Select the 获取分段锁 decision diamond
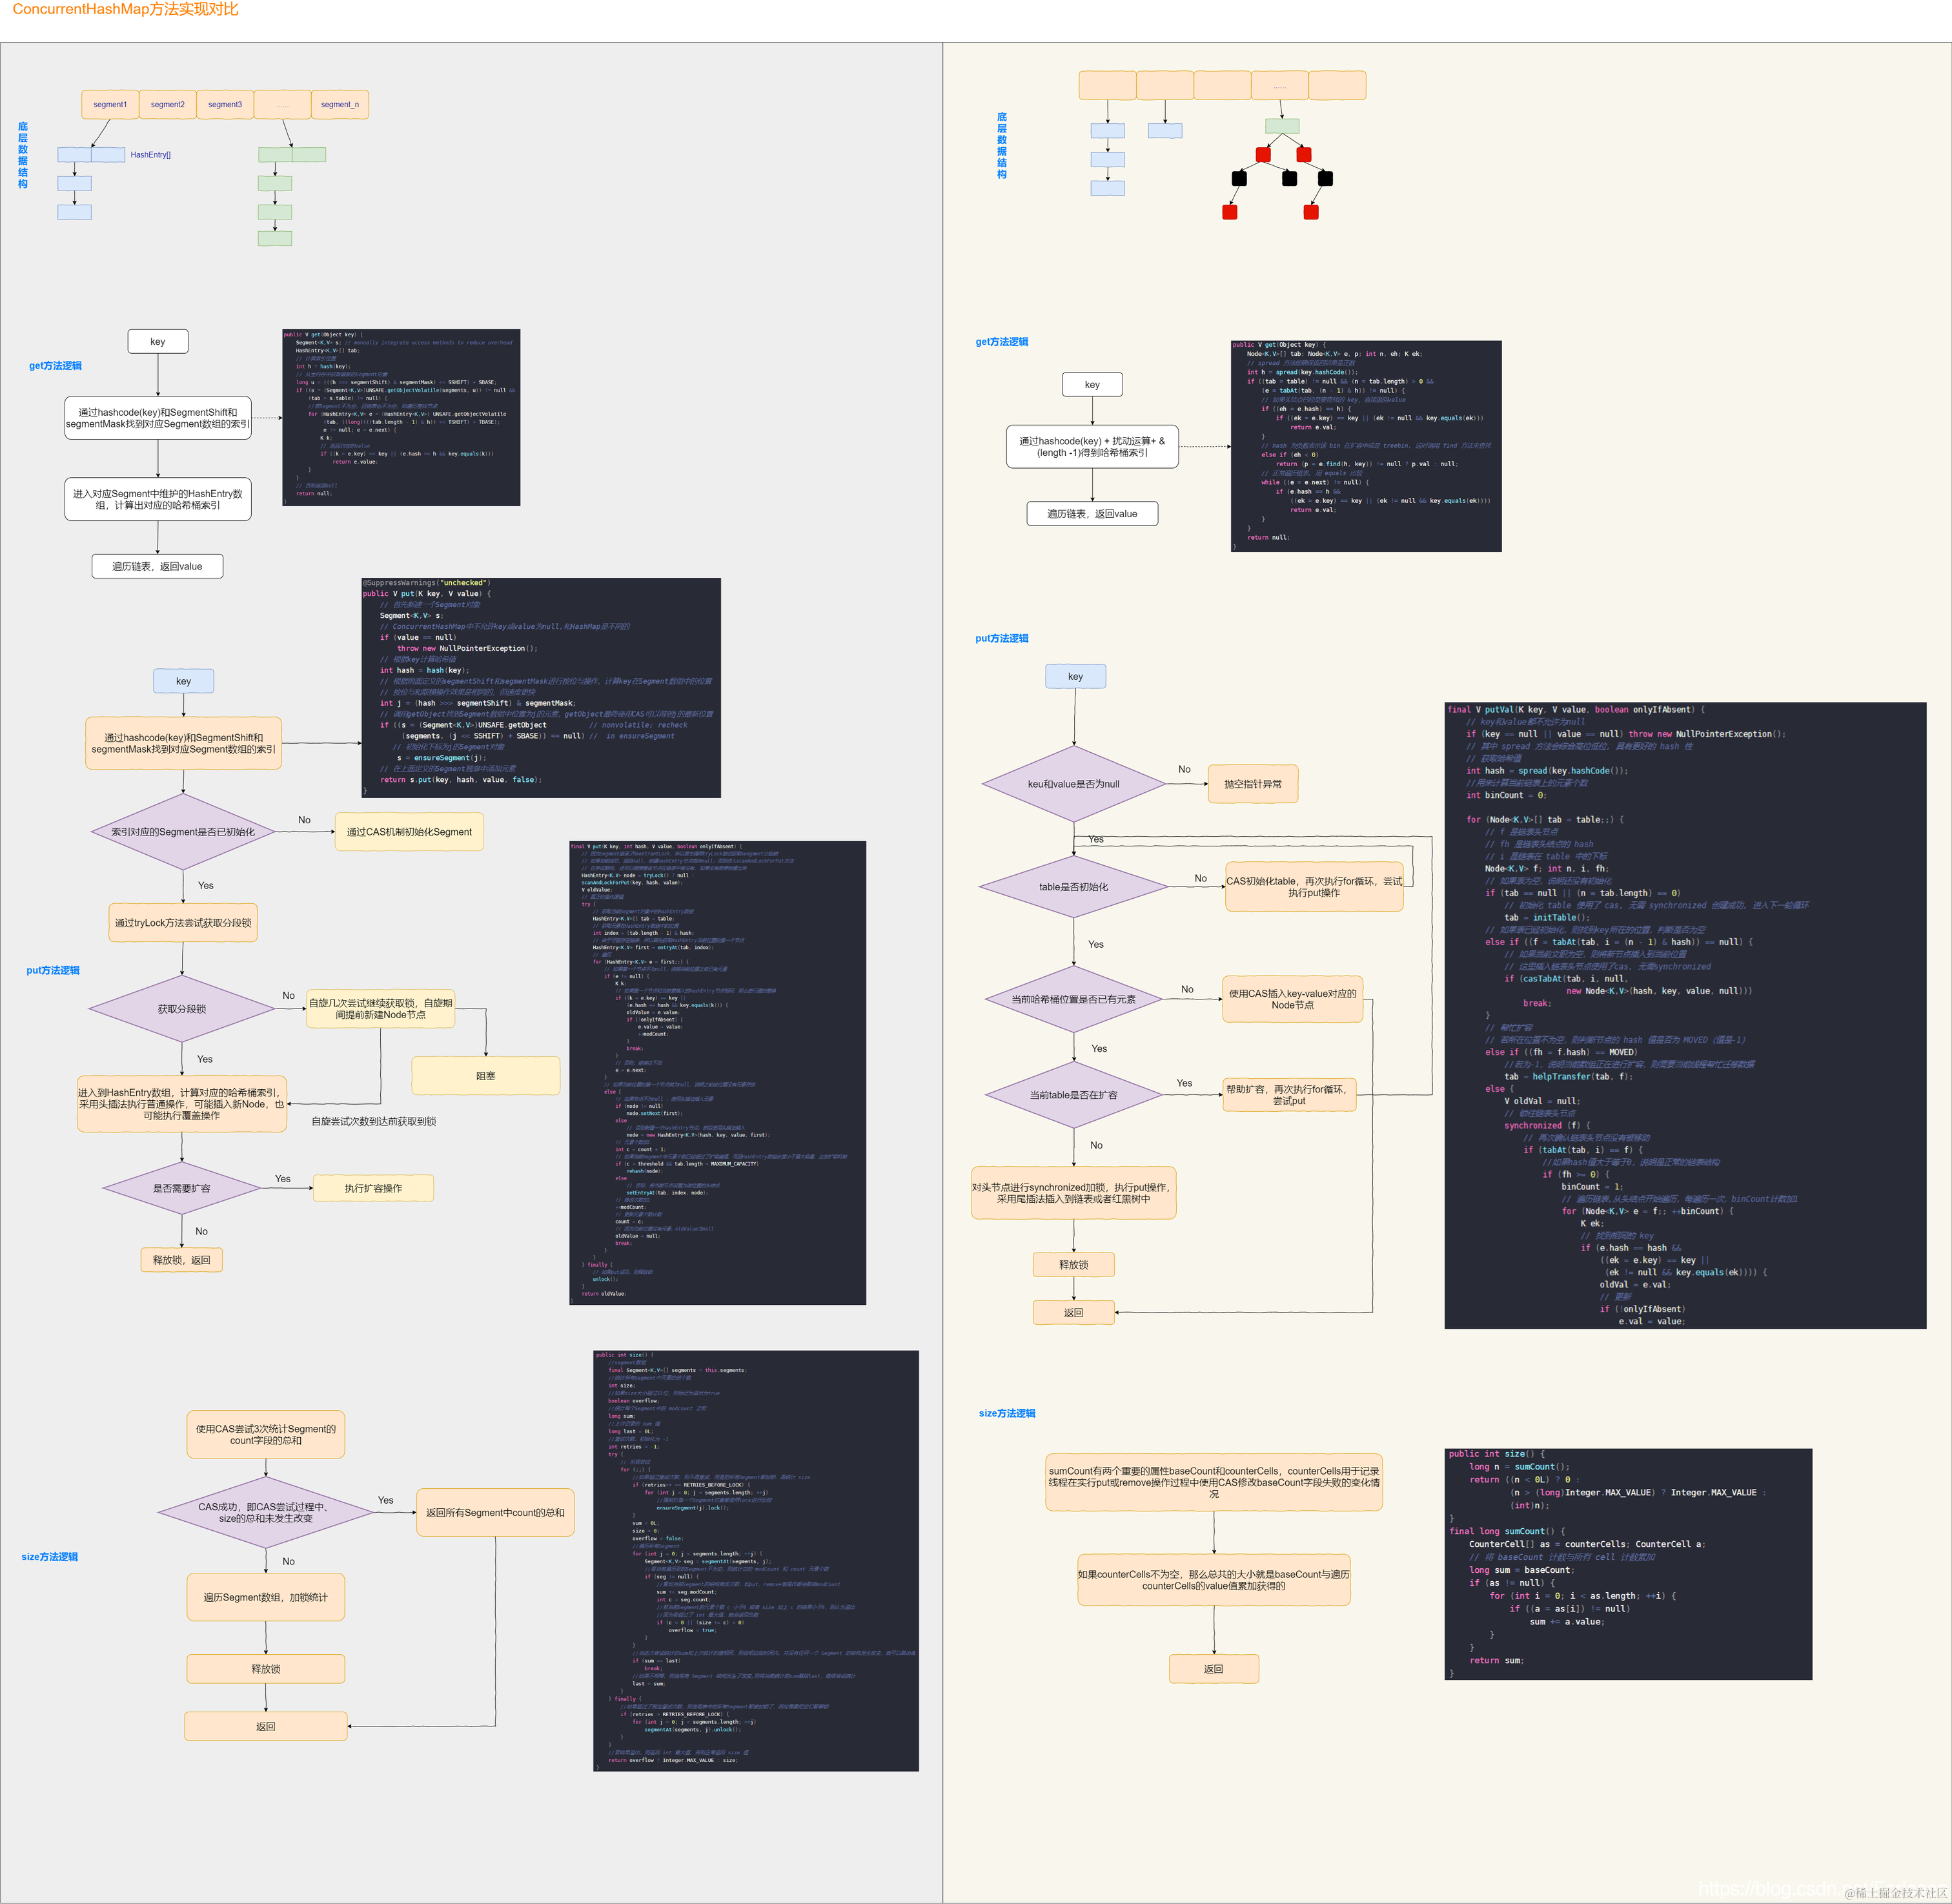1952x1904 pixels. click(x=182, y=1009)
